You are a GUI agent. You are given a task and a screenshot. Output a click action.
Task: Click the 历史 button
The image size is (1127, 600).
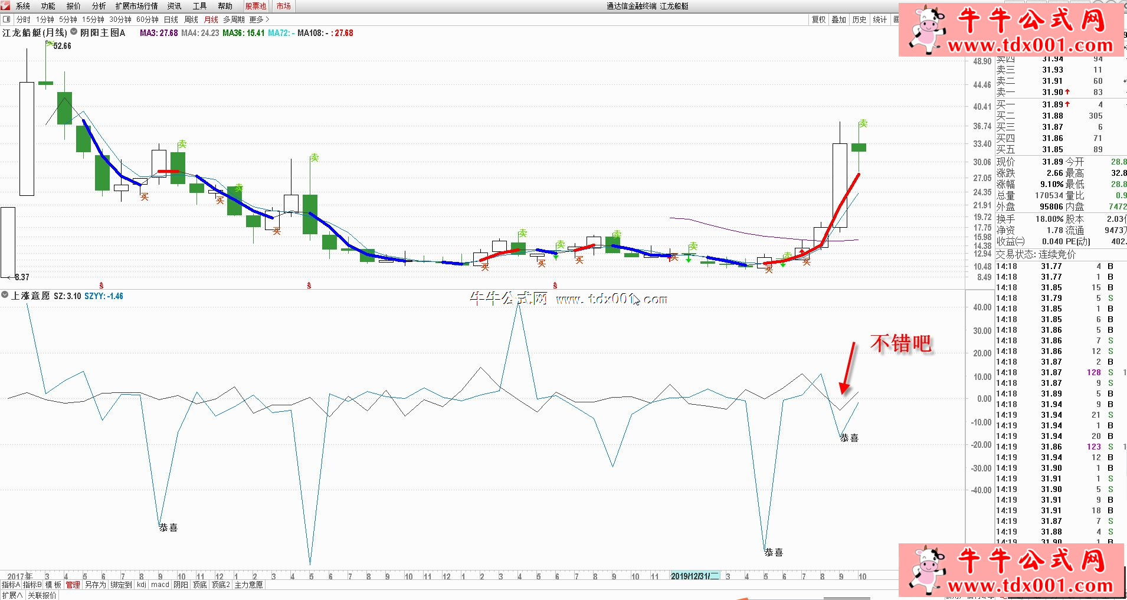(859, 19)
